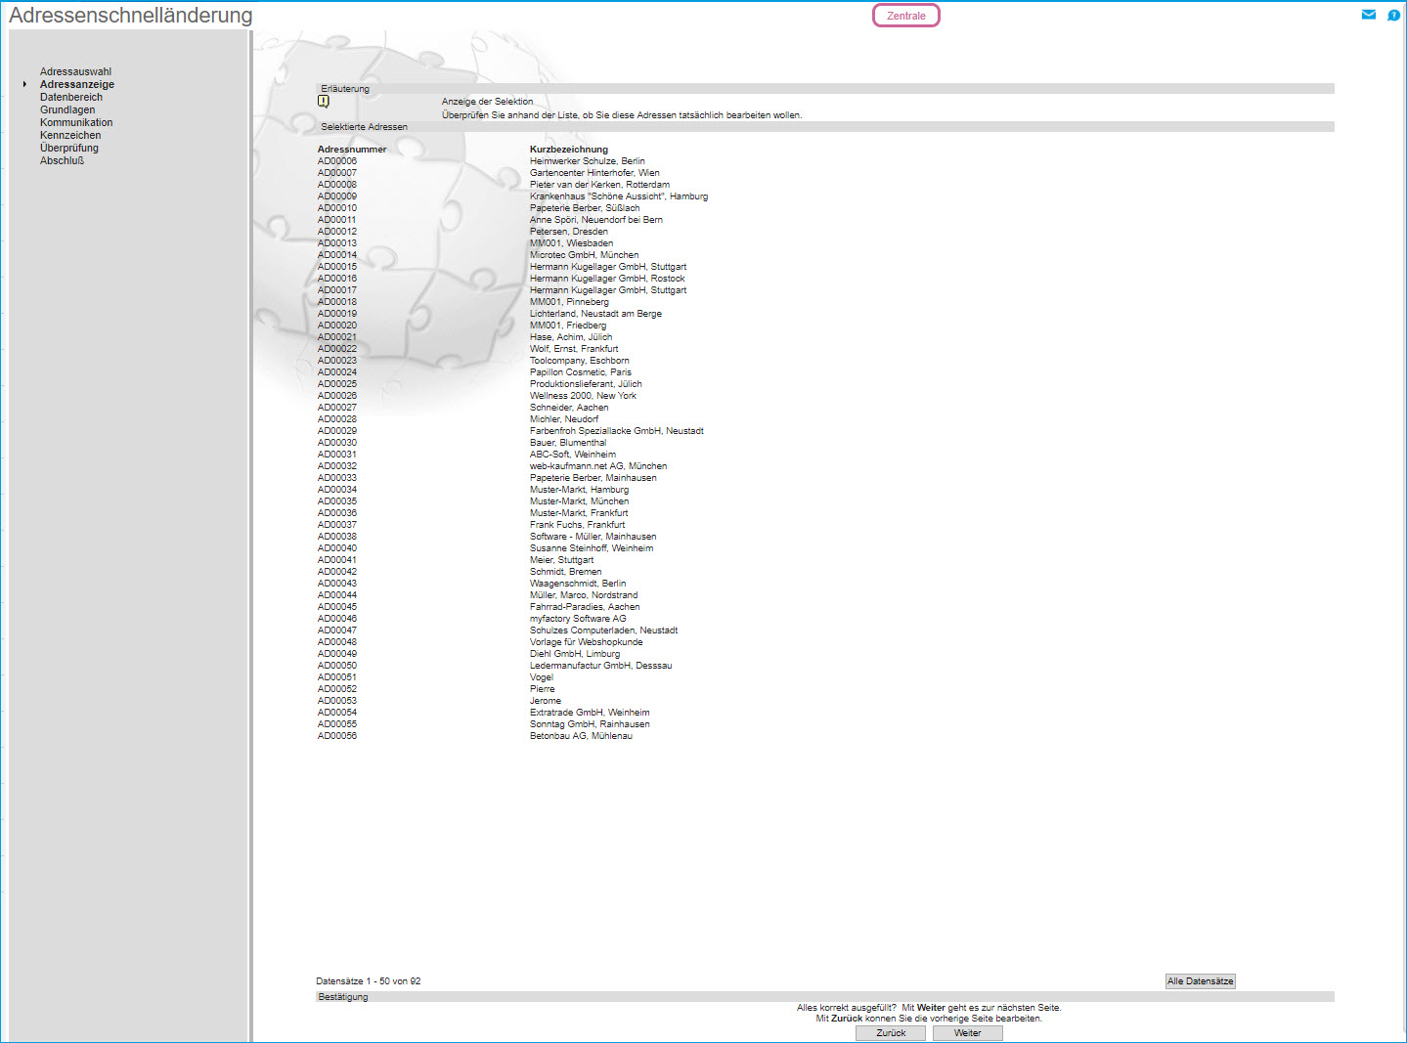1407x1043 pixels.
Task: Open the Datenbereich step
Action: tap(71, 97)
